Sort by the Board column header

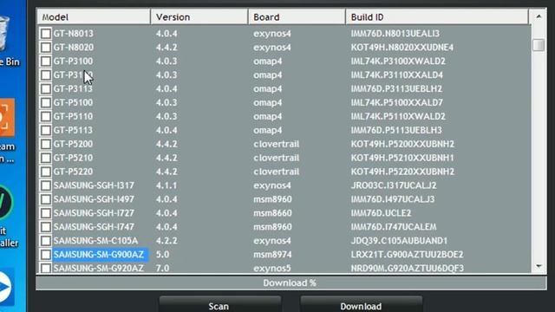point(297,17)
